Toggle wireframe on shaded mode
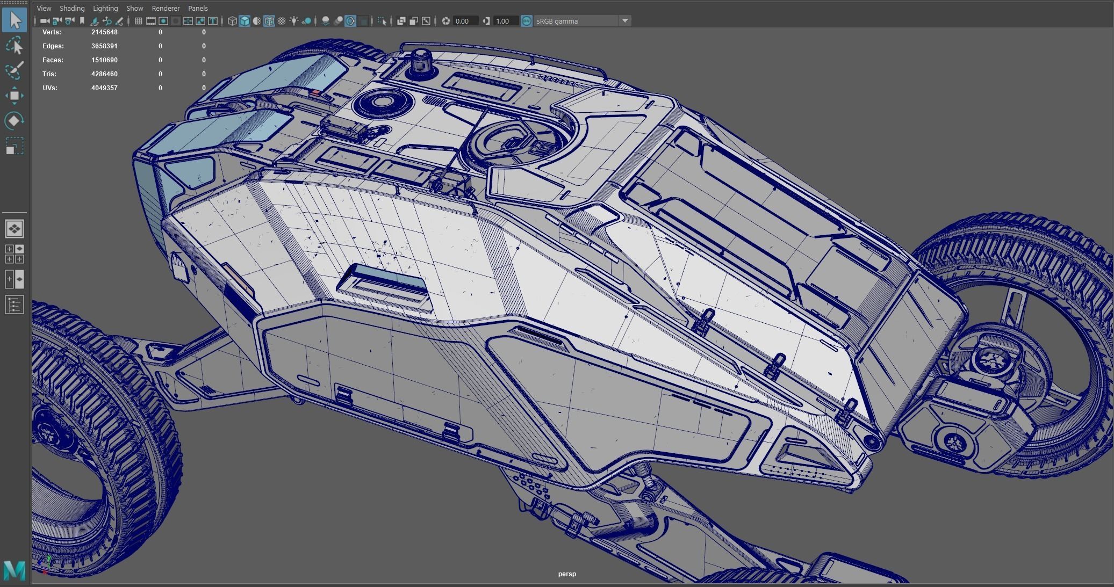The width and height of the screenshot is (1114, 587). pos(269,21)
